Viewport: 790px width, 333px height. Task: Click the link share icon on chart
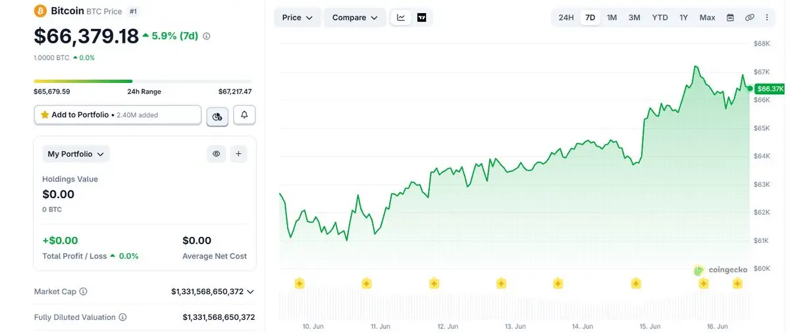749,18
